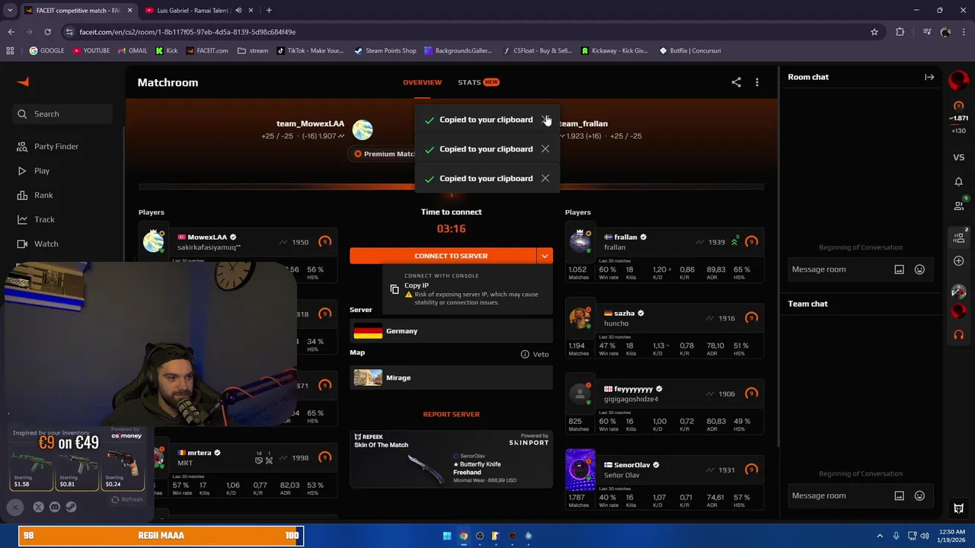Viewport: 975px width, 548px height.
Task: Open the matchroom three-dot options menu
Action: coord(756,82)
